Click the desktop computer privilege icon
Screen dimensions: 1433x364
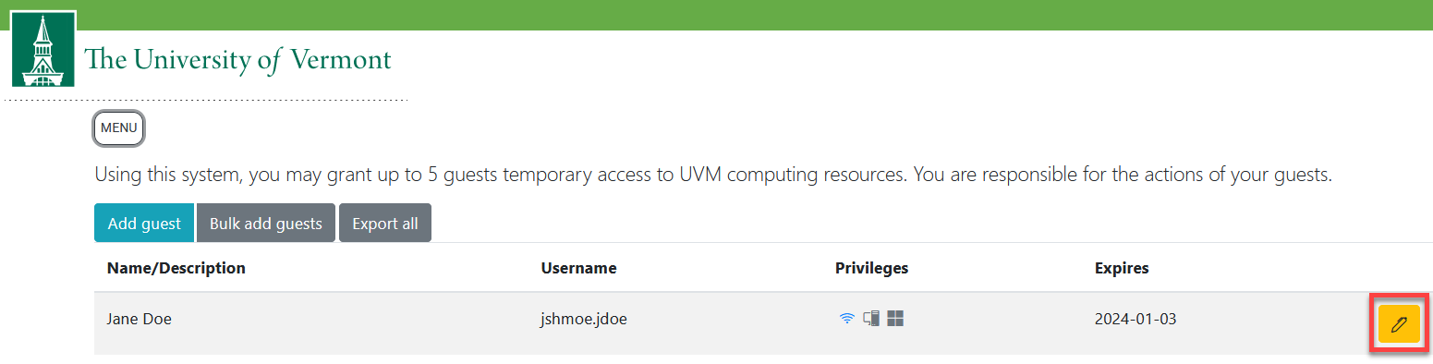[x=870, y=319]
